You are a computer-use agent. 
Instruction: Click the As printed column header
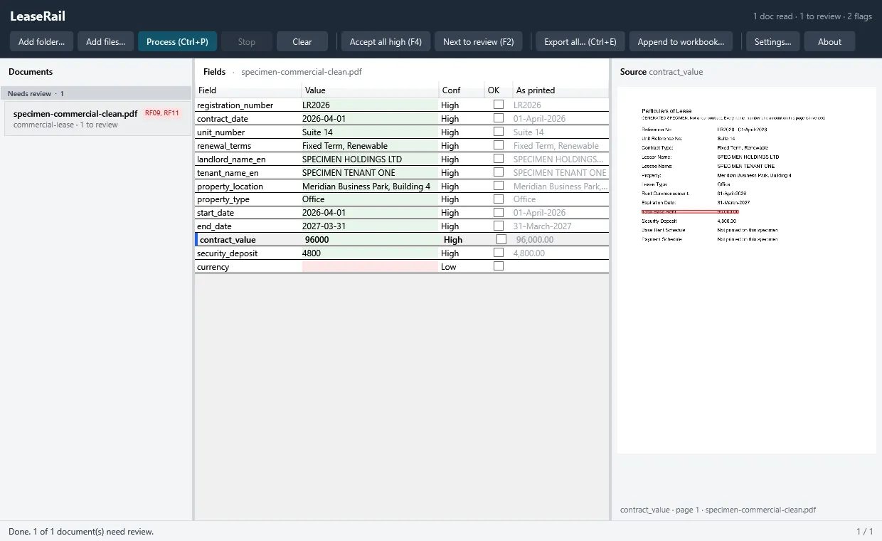560,90
